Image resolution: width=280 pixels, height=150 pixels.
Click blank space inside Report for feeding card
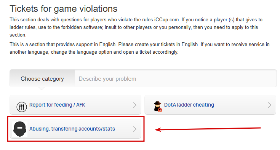click(x=109, y=105)
